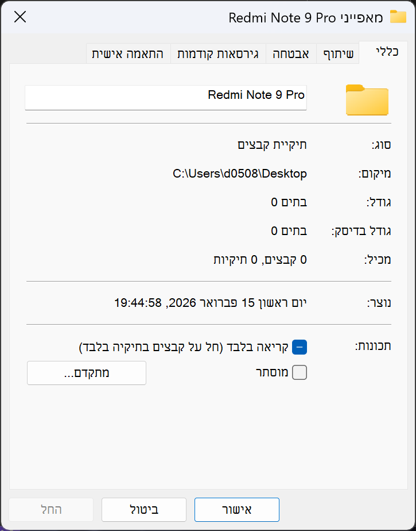Click the החל (Apply) button
Screen dimensions: 416x531
[x=52, y=509]
